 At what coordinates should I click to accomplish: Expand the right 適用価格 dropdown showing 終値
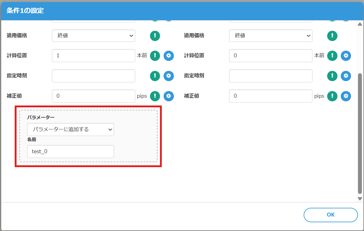click(x=270, y=36)
